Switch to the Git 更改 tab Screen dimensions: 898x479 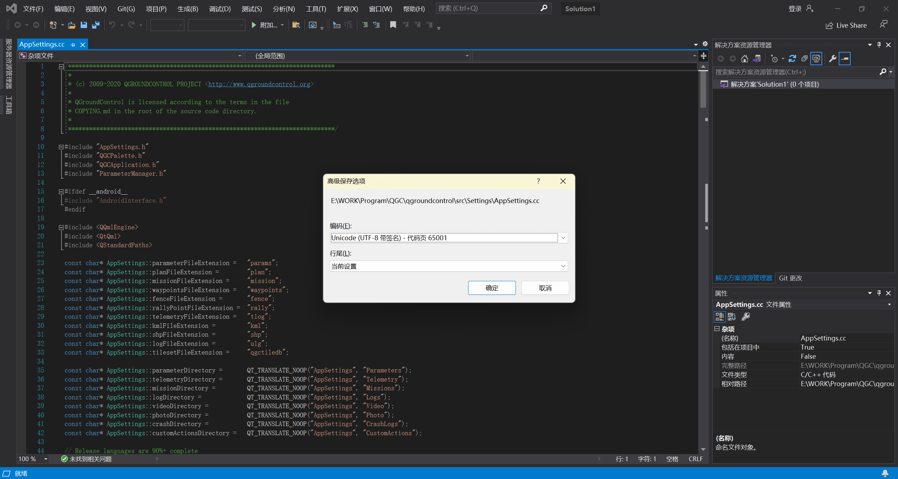[x=790, y=278]
